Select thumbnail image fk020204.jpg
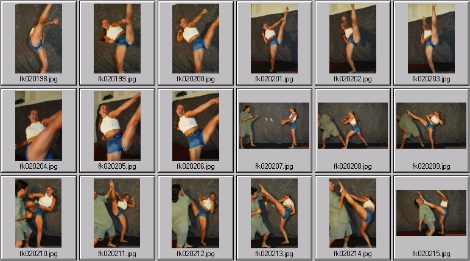This screenshot has width=470, height=261. click(x=39, y=126)
